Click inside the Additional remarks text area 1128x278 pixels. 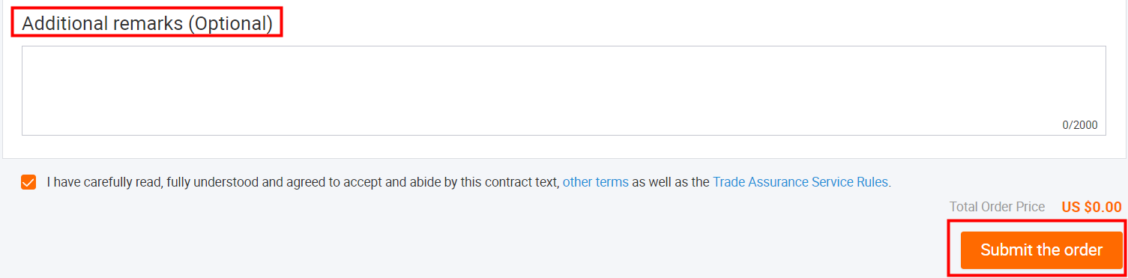pos(564,91)
